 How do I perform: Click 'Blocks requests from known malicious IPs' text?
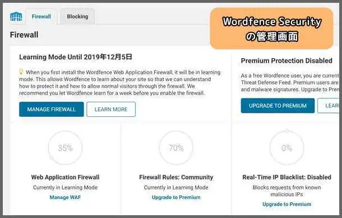(286, 191)
